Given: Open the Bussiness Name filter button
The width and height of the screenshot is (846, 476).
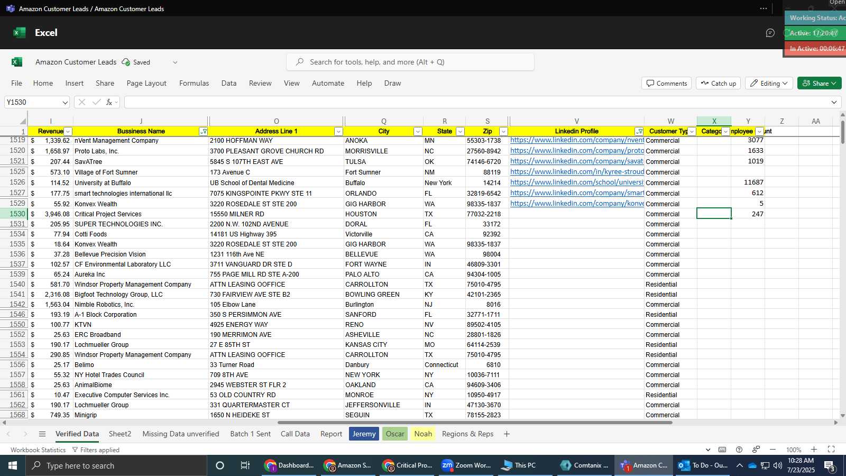Looking at the screenshot, I should point(204,131).
